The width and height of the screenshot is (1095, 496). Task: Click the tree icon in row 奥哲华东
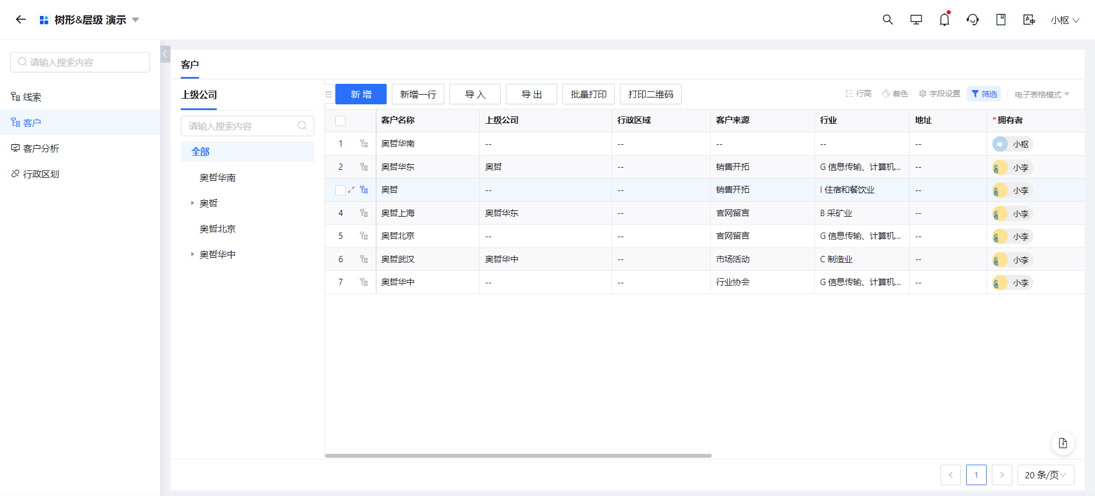(x=364, y=167)
